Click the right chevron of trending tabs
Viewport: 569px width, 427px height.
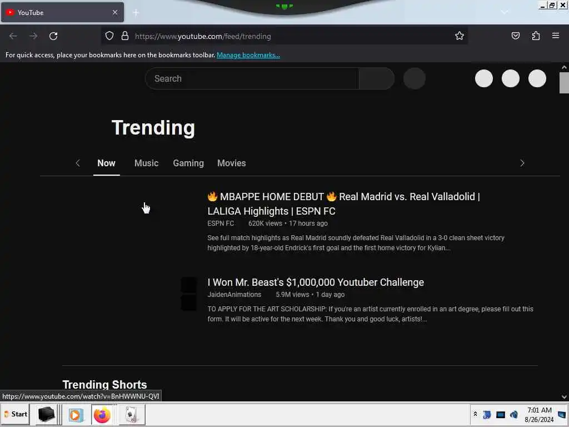pos(522,163)
